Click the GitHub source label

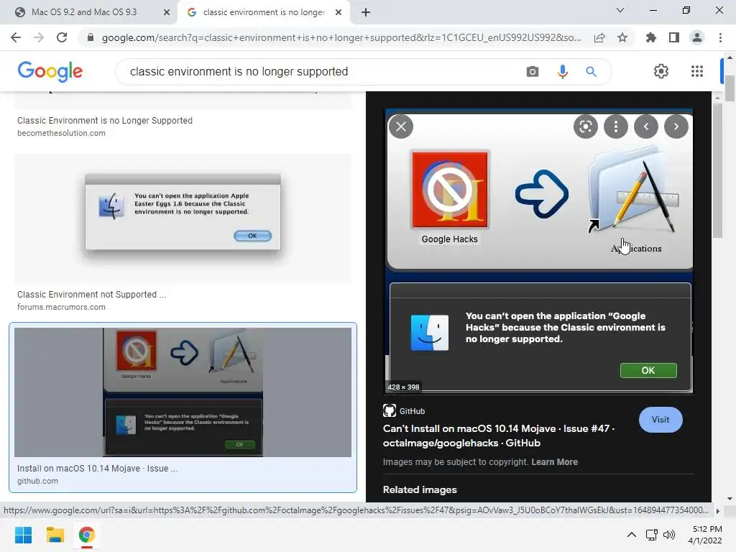point(412,411)
